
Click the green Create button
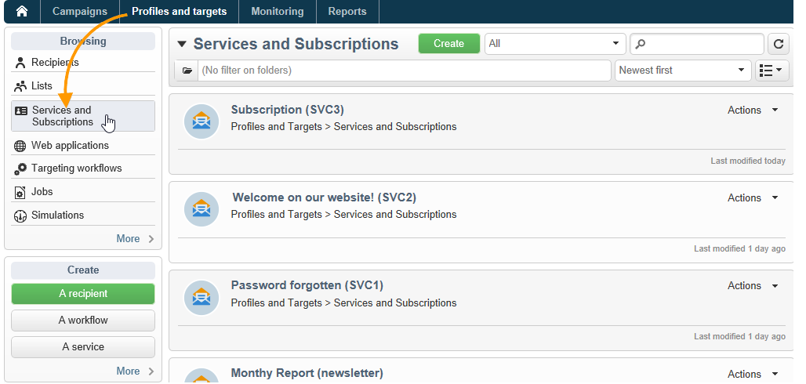[448, 44]
